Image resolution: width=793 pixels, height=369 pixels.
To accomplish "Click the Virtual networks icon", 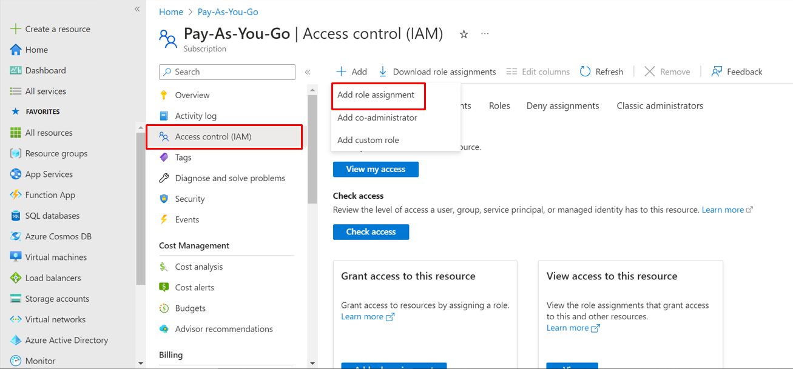I will point(16,319).
